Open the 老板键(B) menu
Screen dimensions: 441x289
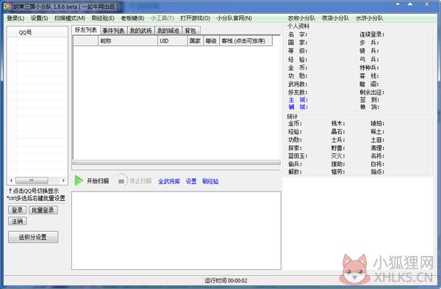pos(132,18)
